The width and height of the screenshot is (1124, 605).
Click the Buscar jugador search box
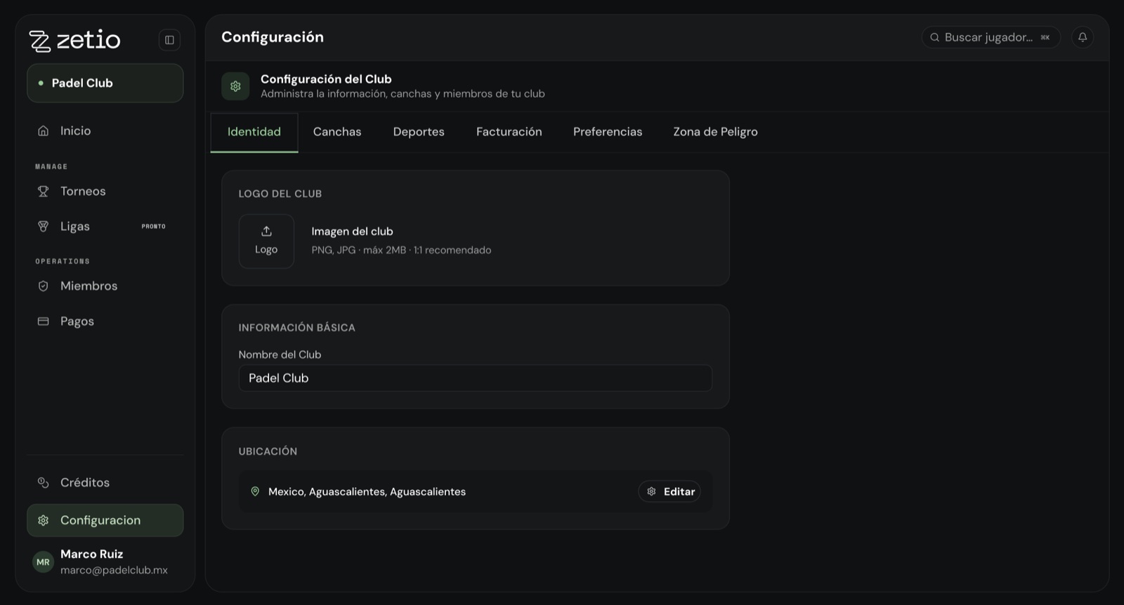991,37
